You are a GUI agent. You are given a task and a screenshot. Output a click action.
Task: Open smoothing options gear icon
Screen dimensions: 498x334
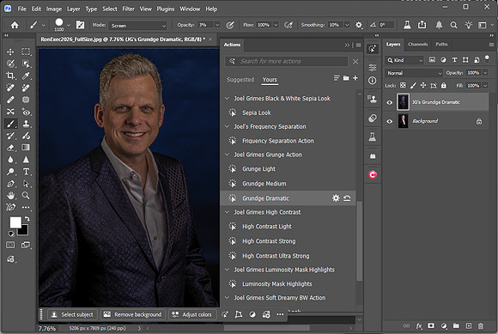[x=359, y=25]
